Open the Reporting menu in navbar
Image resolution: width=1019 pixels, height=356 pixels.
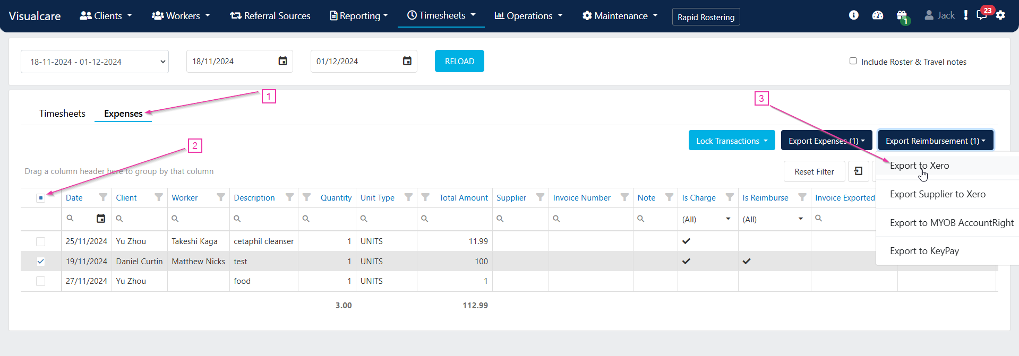pos(359,16)
